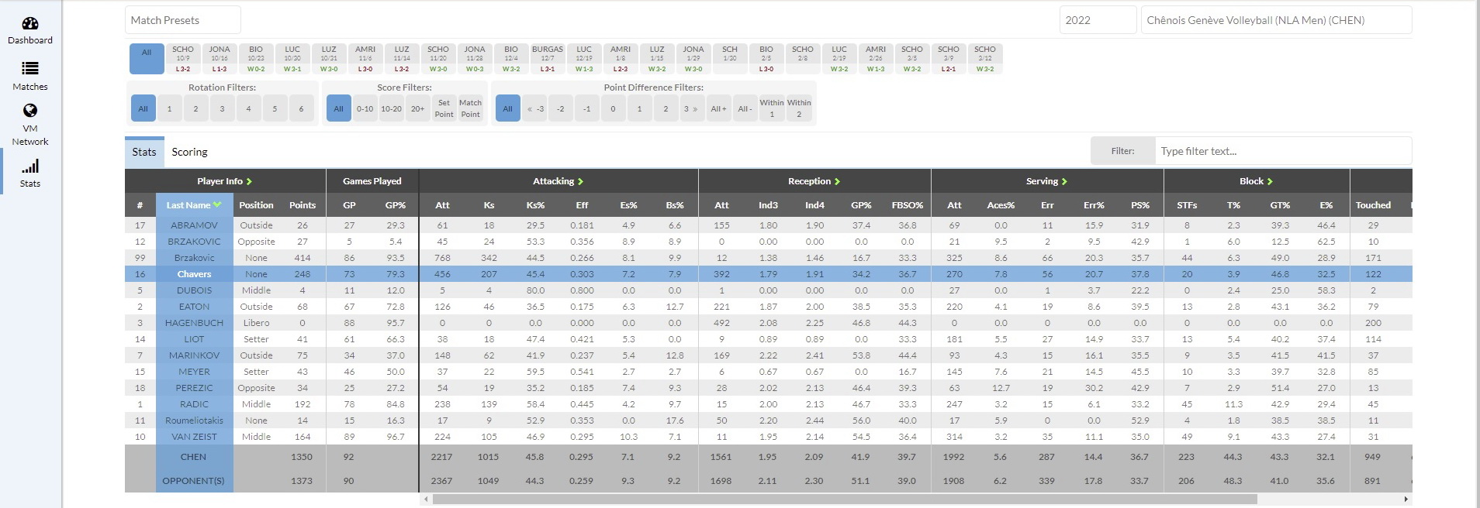This screenshot has width=1480, height=508.
Task: Click the scrollbar left arrow
Action: pyautogui.click(x=425, y=499)
